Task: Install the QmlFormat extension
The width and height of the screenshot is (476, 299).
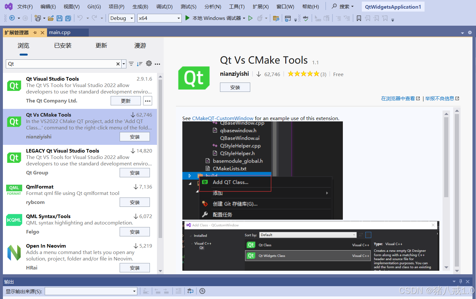Action: point(135,202)
